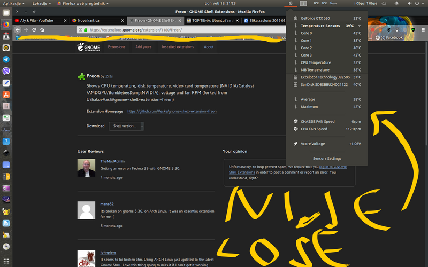The width and height of the screenshot is (428, 267).
Task: Collapse the Temperature Sensors submenu
Action: 359,26
